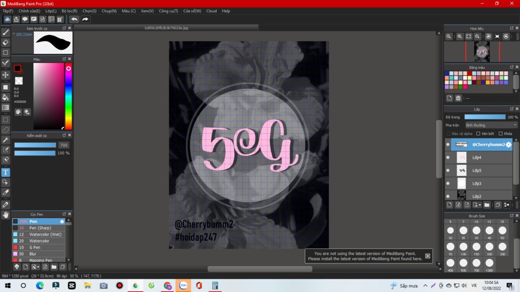520x292 pixels.
Task: Open File Explorer from the taskbar
Action: click(x=87, y=285)
